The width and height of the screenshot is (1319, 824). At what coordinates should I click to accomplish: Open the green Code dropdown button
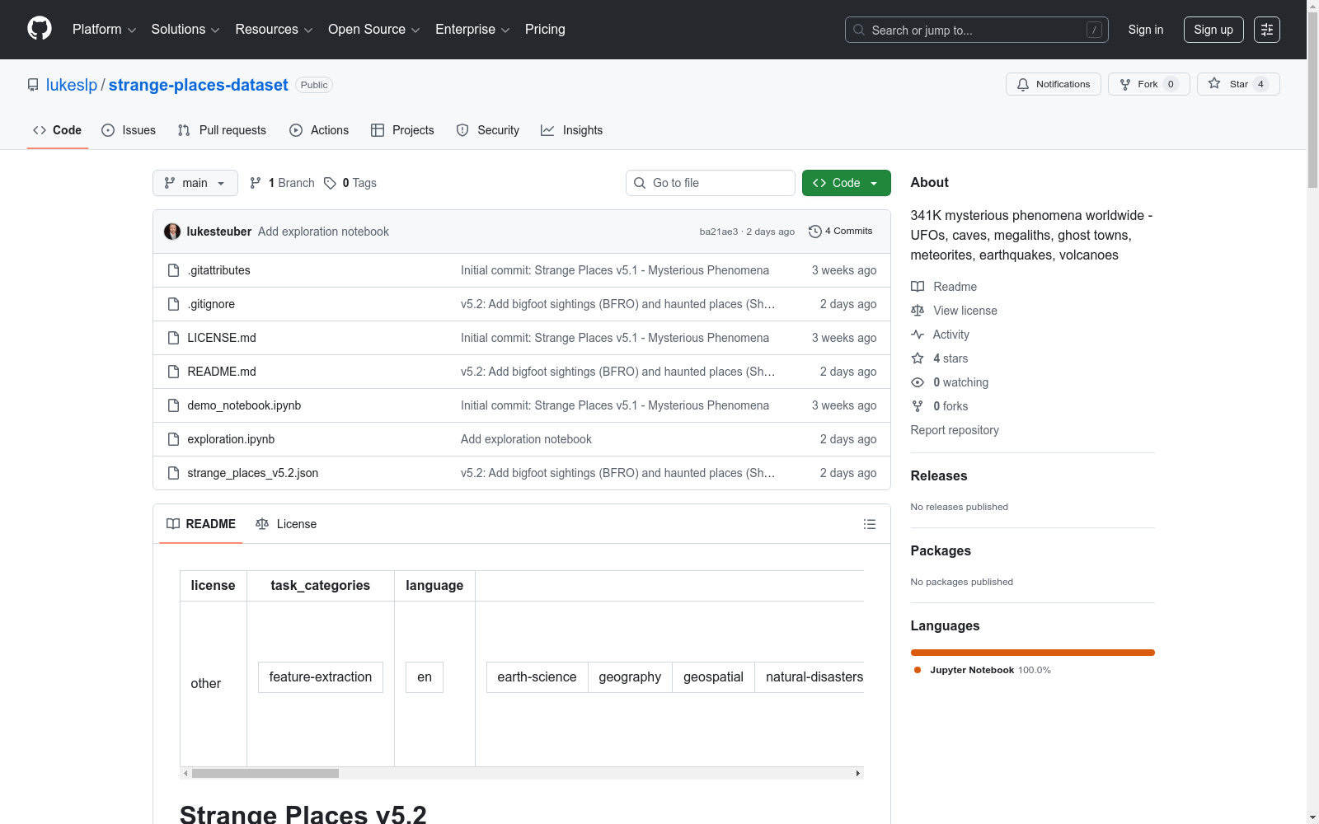click(x=846, y=183)
